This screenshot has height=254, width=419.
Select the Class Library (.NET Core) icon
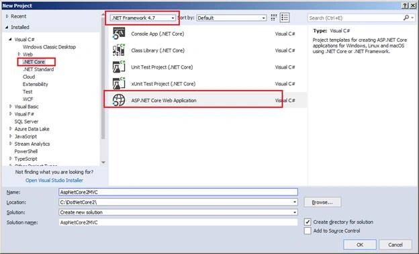(x=119, y=50)
